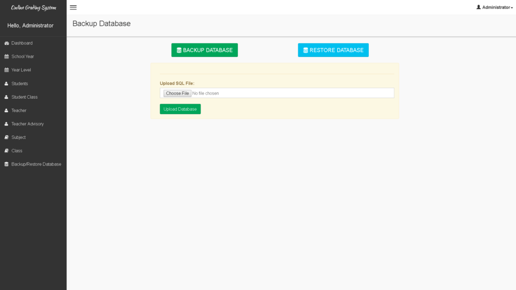Open Backup/Restore Database via its database icon
Screen dimensions: 516x290
tap(6, 164)
